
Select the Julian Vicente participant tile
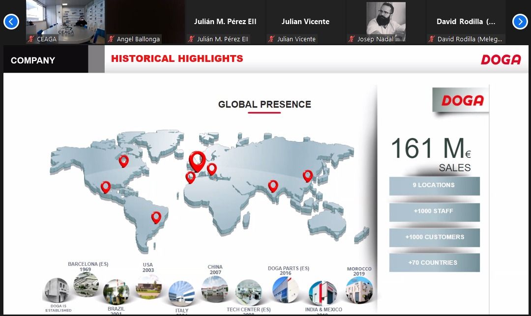coord(305,22)
